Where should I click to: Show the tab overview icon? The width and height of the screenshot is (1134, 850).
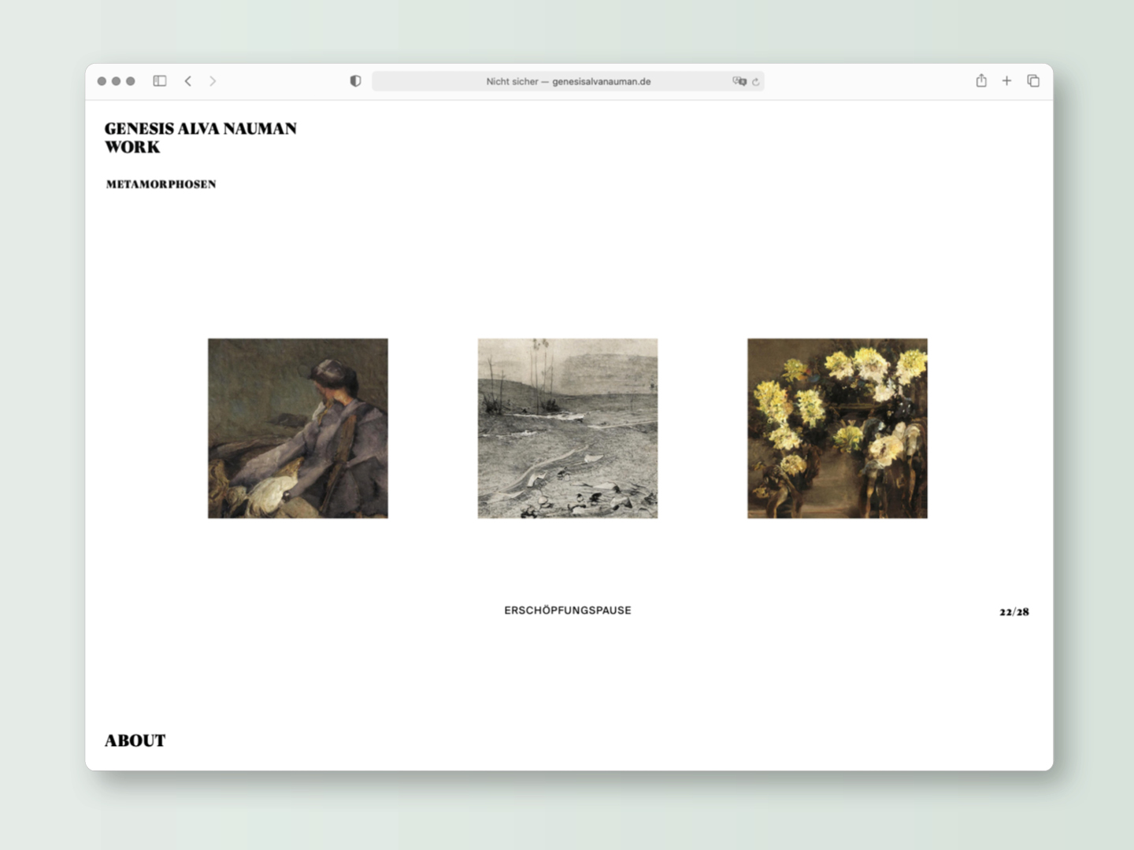[x=1033, y=81]
